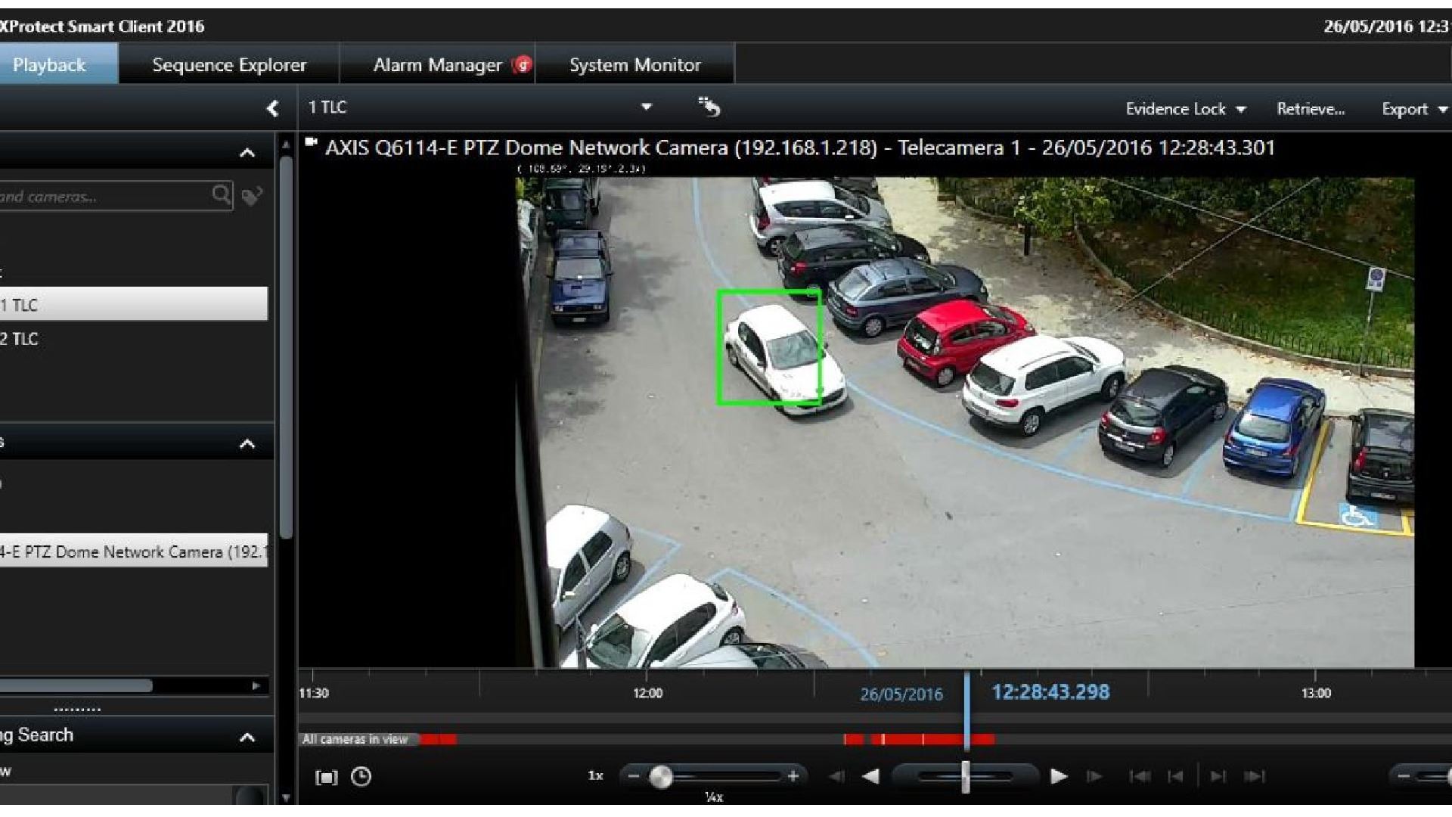Collapse the top Views pane chevron
The width and height of the screenshot is (1452, 817).
pos(247,153)
